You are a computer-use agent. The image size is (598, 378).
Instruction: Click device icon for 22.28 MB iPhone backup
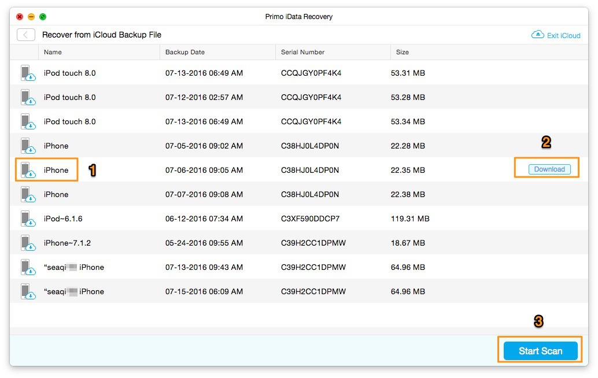pos(28,146)
